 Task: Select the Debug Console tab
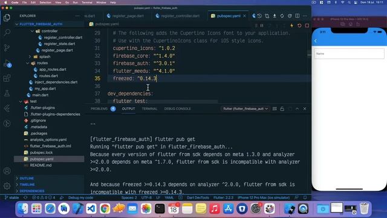177,109
